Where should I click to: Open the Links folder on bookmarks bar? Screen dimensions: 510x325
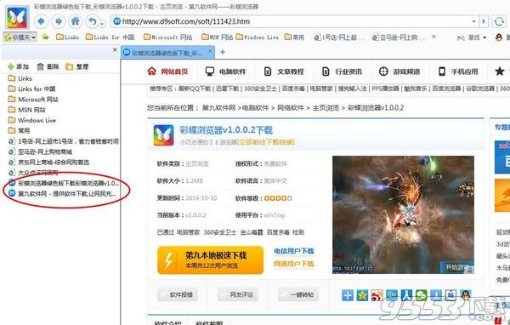[67, 37]
